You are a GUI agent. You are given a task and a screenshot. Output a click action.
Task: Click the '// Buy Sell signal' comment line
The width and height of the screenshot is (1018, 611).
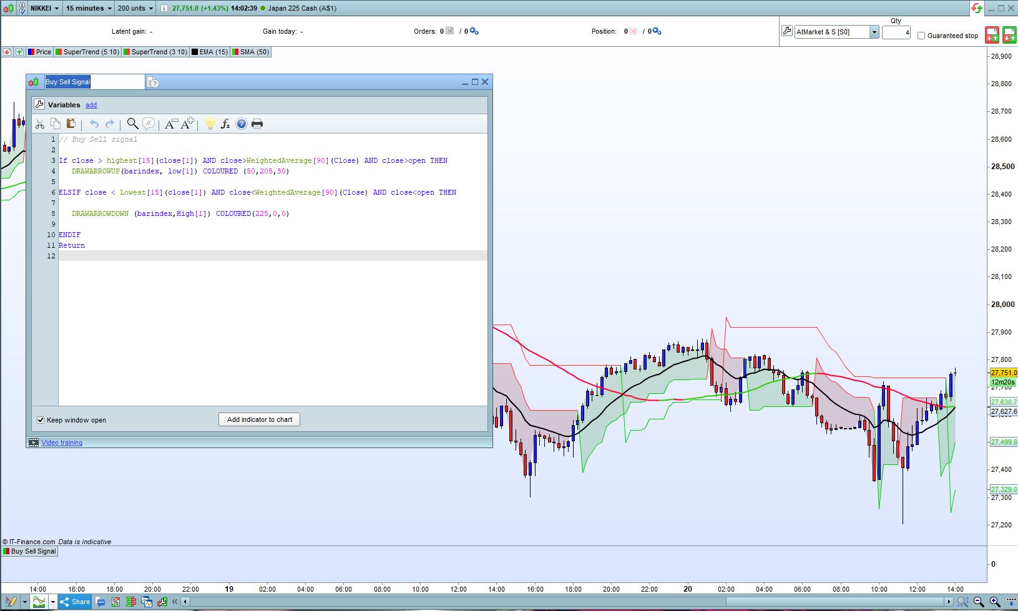point(98,139)
